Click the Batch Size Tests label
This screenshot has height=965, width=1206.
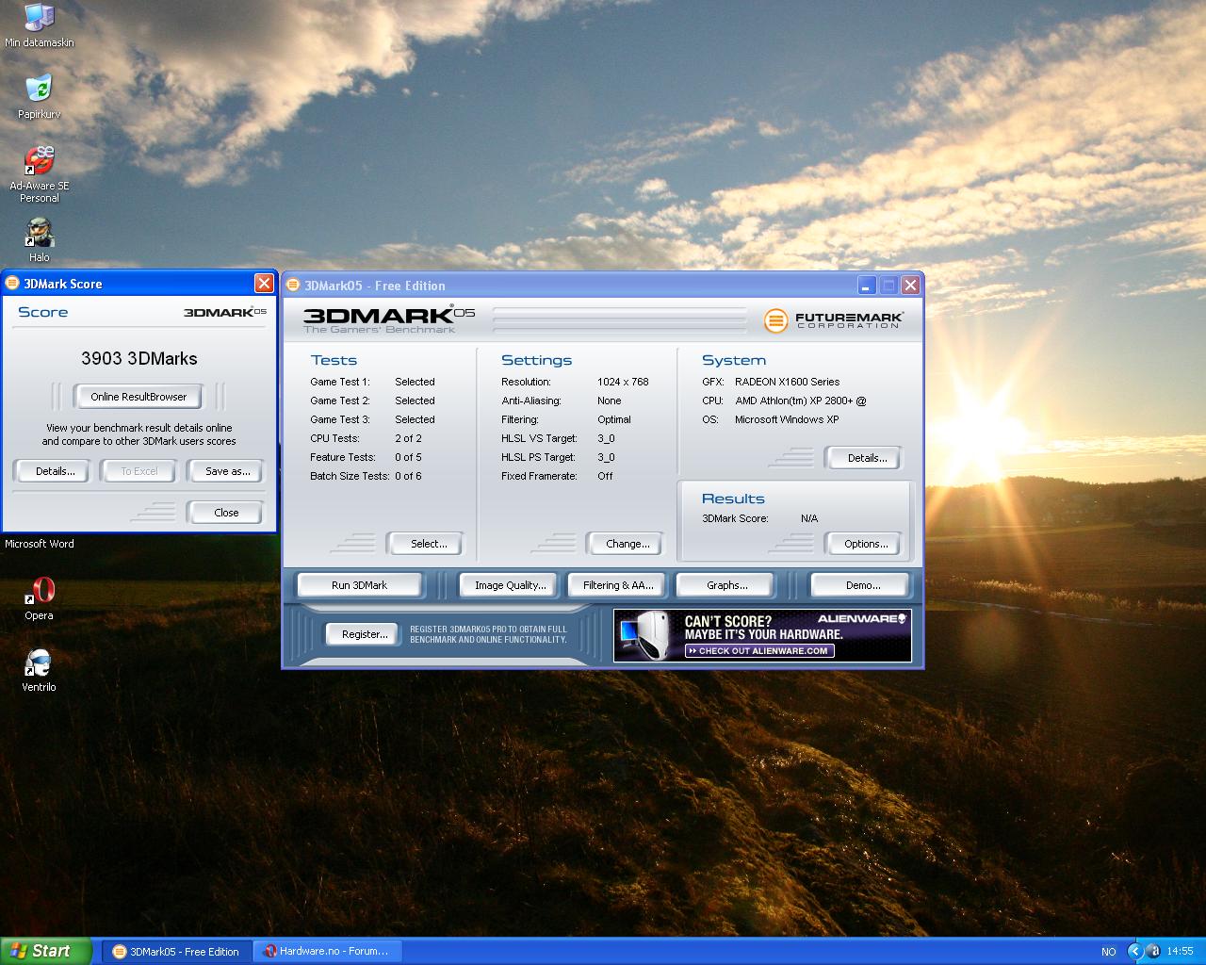pyautogui.click(x=350, y=476)
